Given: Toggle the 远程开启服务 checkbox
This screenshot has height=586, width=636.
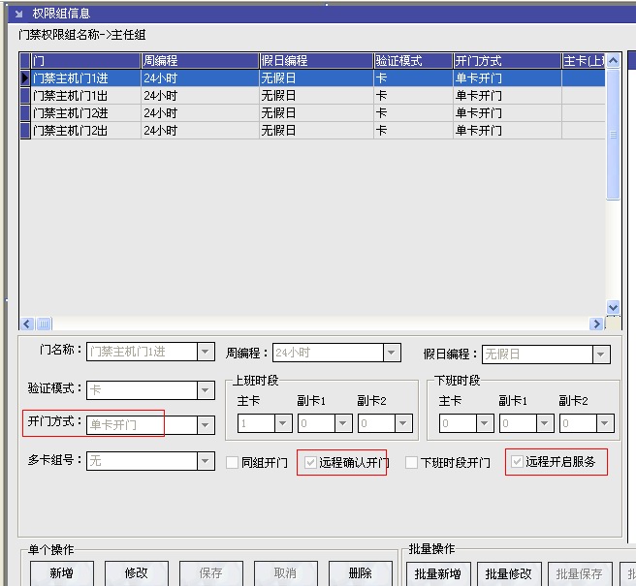Looking at the screenshot, I should point(517,462).
